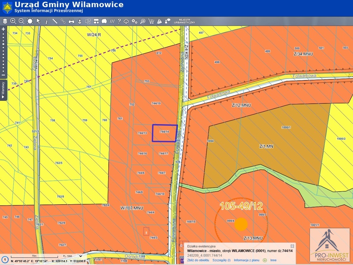This screenshot has height=265, width=353.
Task: Select the polygon shape tool
Action: pos(104,21)
